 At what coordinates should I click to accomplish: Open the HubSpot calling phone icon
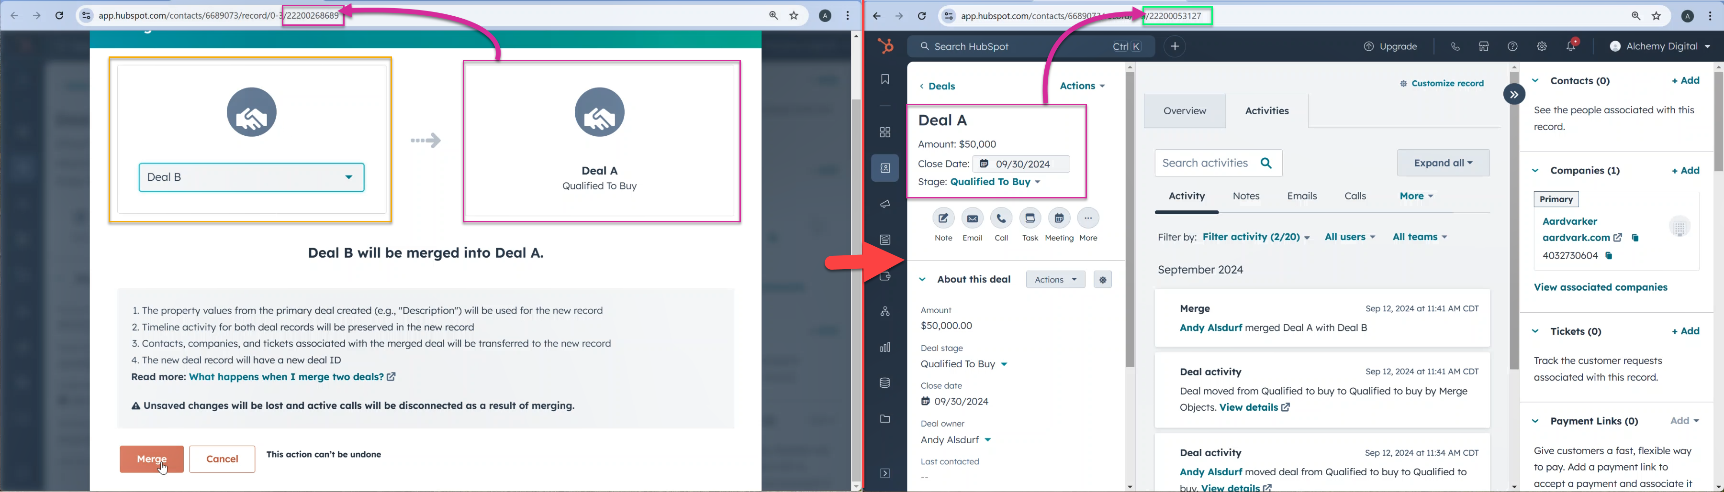(1455, 47)
